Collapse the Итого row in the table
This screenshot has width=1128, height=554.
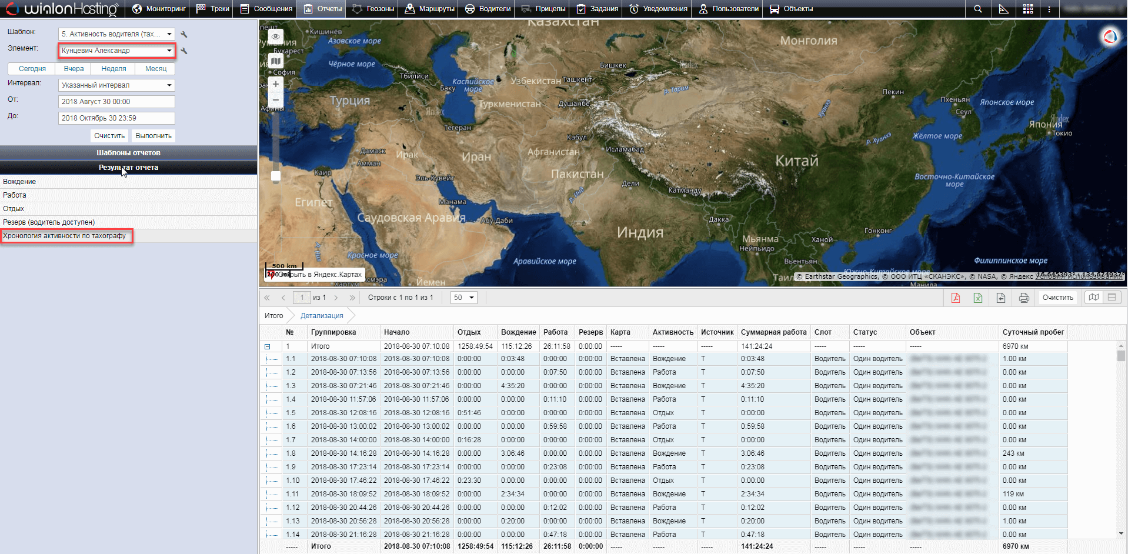pyautogui.click(x=267, y=346)
